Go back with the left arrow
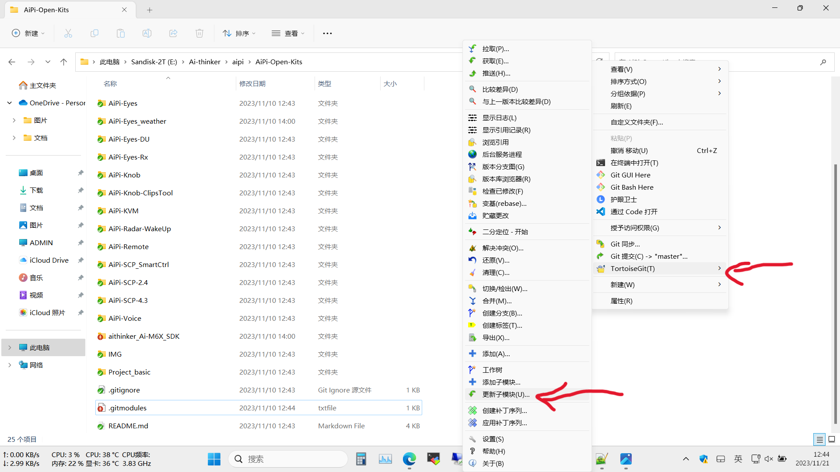The width and height of the screenshot is (840, 472). (12, 62)
